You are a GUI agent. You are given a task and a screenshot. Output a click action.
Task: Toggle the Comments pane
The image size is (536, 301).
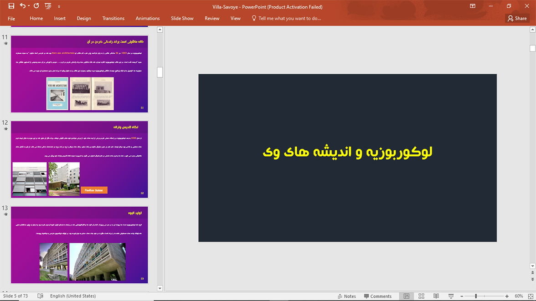378,296
